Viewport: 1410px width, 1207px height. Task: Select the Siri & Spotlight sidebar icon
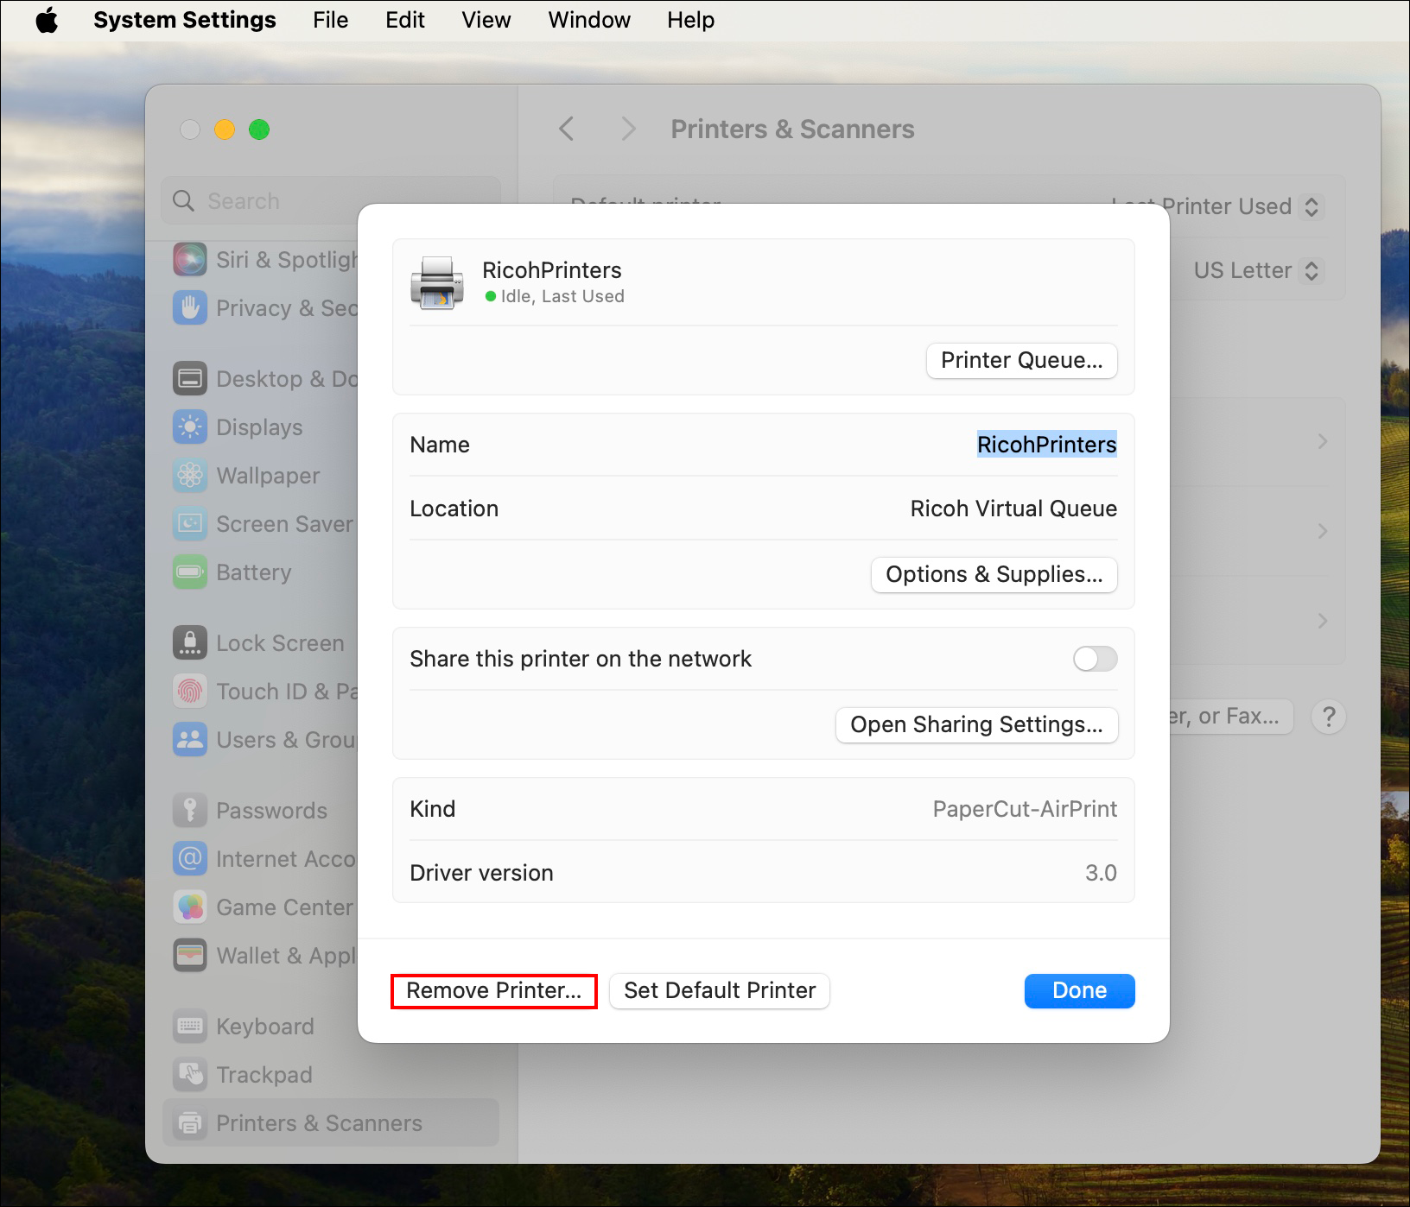click(190, 260)
